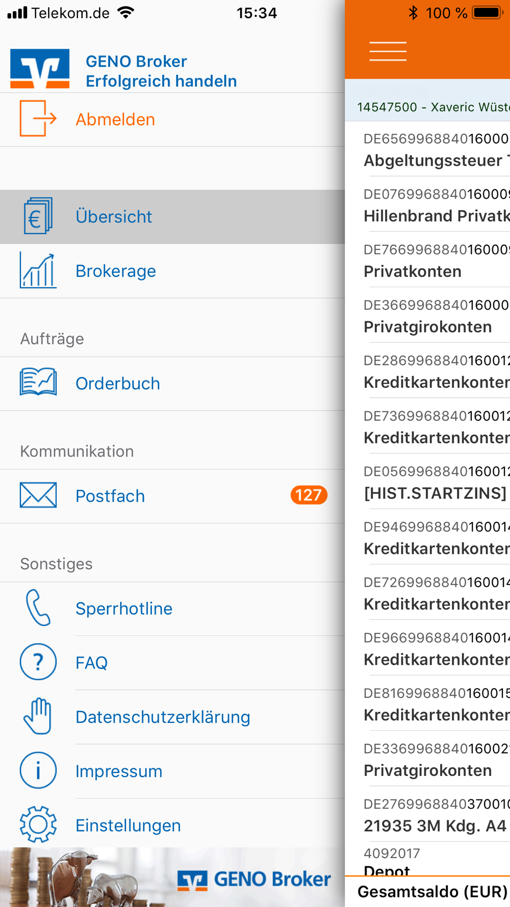
Task: Open the FAQ question mark icon
Action: click(x=38, y=662)
